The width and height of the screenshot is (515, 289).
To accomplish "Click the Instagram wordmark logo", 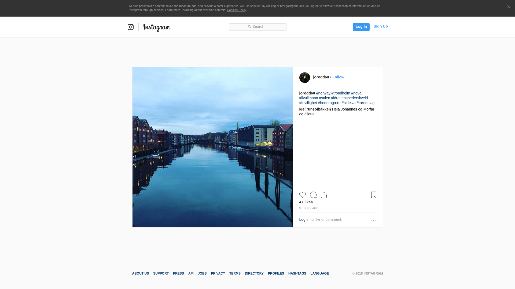I will coord(156,27).
